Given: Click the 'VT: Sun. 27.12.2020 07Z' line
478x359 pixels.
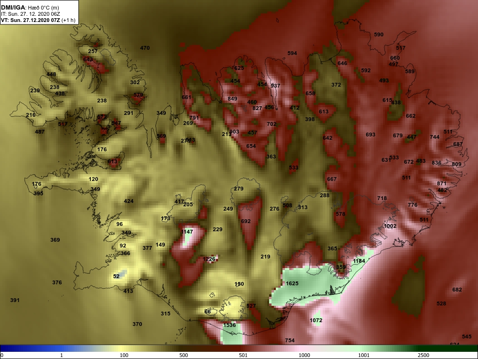Looking at the screenshot, I should tap(31, 20).
